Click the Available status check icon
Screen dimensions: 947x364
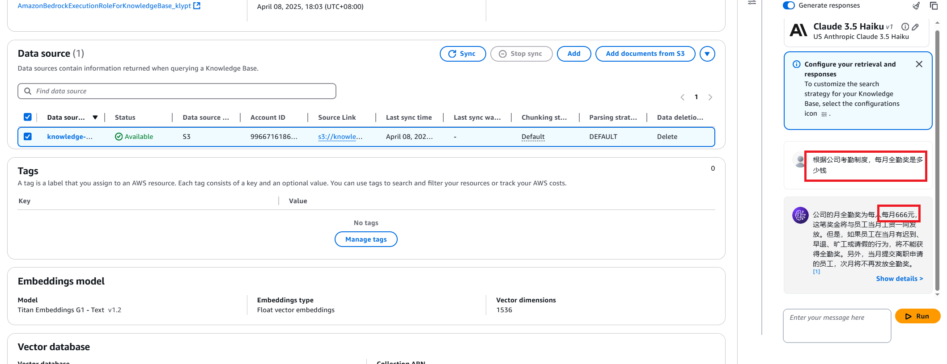(x=119, y=137)
